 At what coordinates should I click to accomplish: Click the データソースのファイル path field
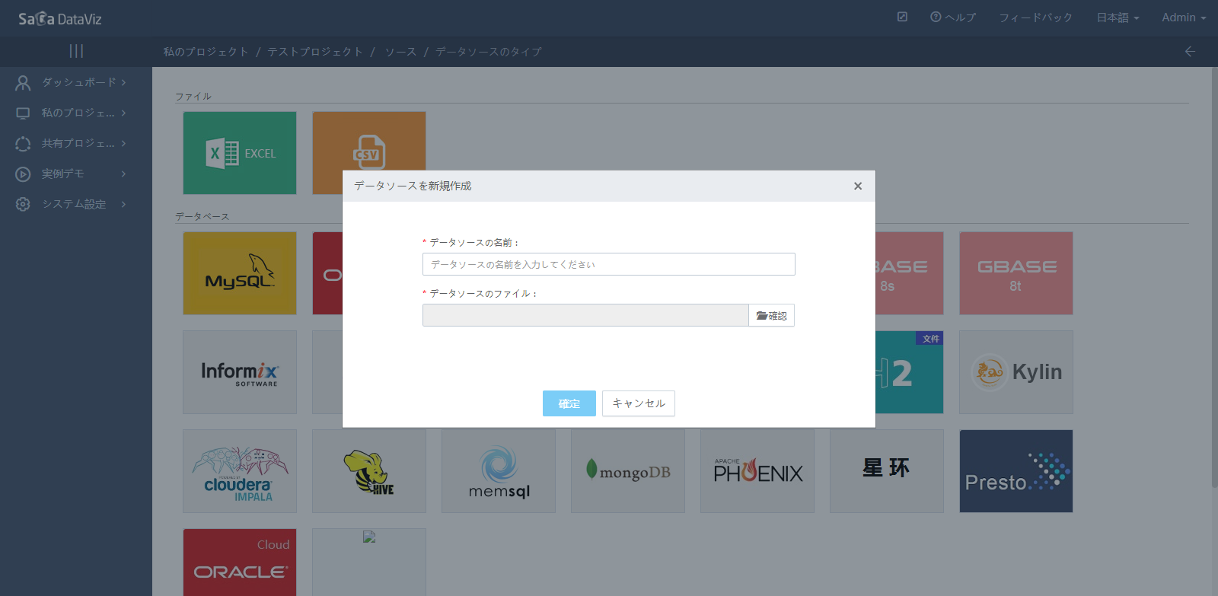click(585, 315)
